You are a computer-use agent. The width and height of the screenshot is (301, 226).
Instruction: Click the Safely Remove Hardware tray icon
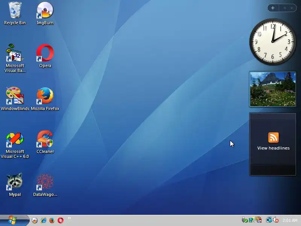(x=245, y=220)
